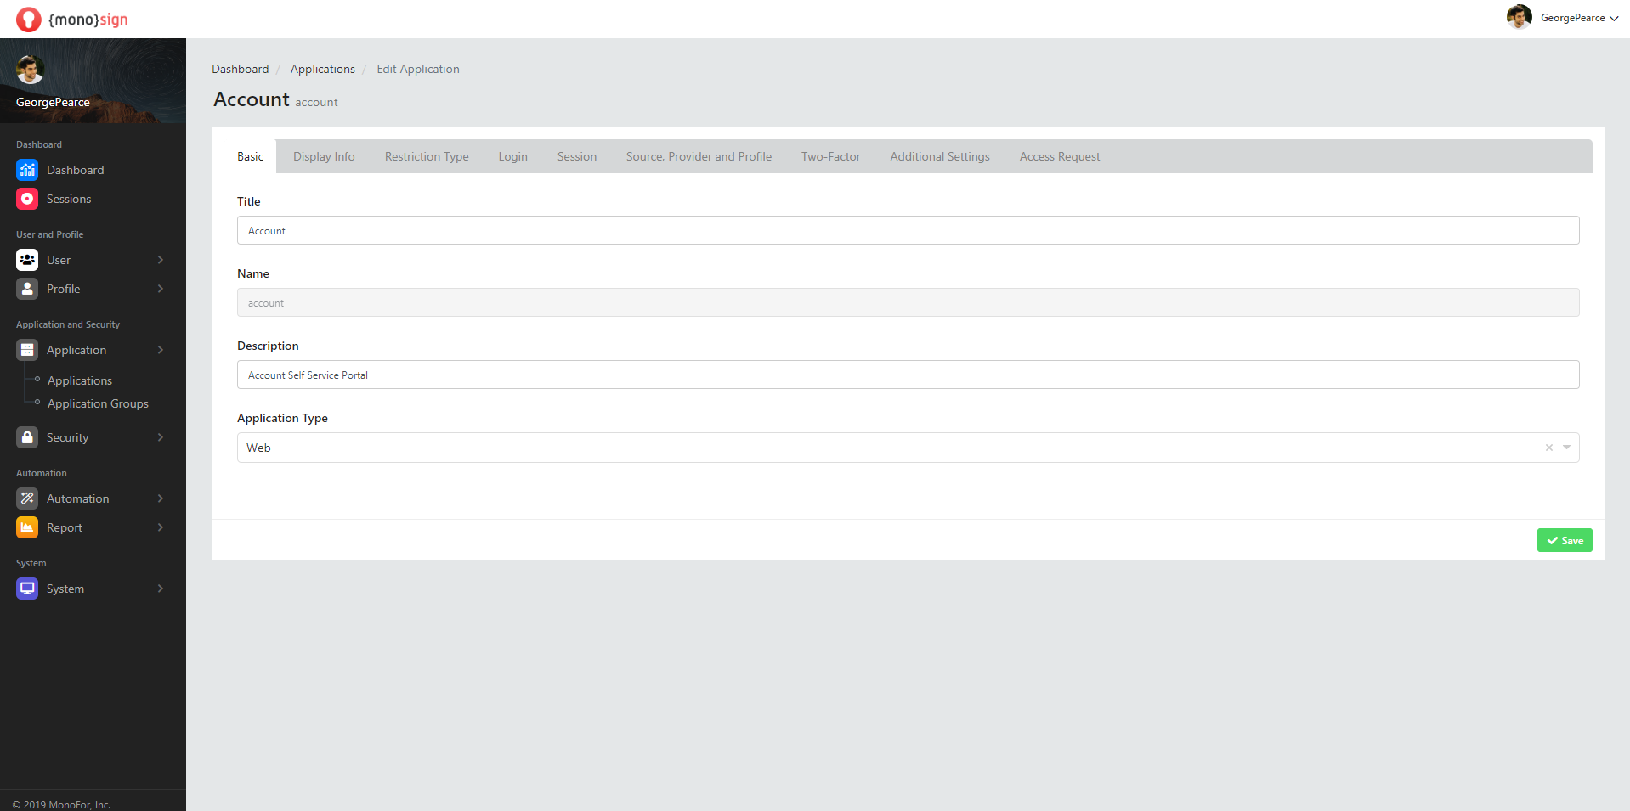
Task: Expand the System menu chevron
Action: pyautogui.click(x=161, y=589)
